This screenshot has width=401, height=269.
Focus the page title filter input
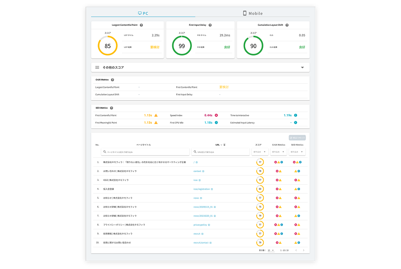pos(145,152)
